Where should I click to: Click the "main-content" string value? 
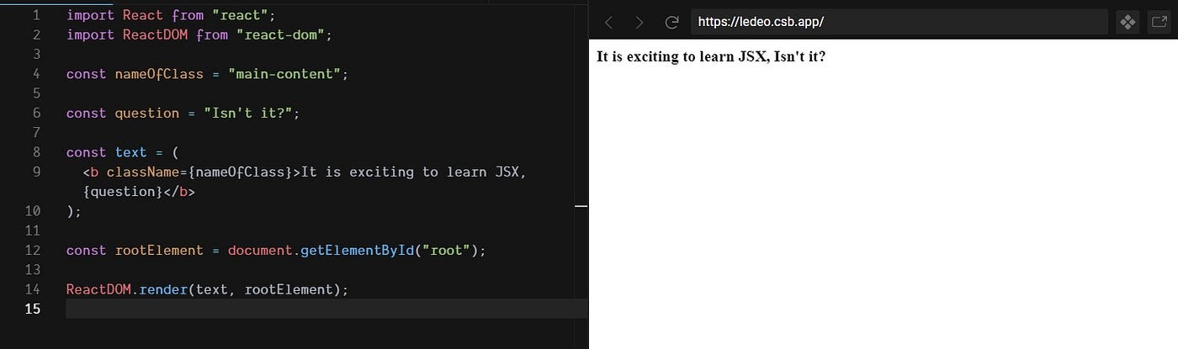click(284, 74)
